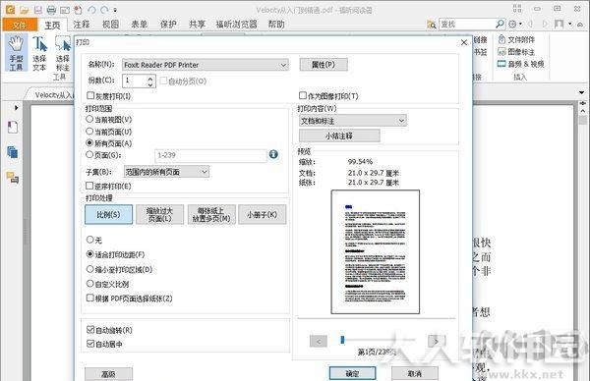
Task: Switch to the View (视图) ribbon tab
Action: coord(110,25)
